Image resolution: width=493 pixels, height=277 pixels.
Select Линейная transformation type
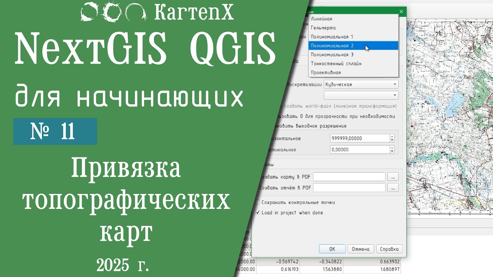[353, 19]
